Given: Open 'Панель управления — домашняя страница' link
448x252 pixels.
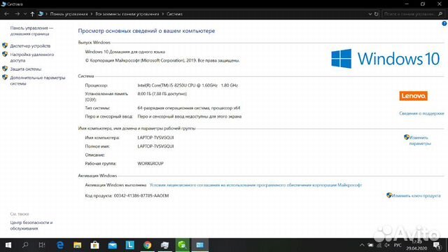Looking at the screenshot, I should (x=31, y=31).
